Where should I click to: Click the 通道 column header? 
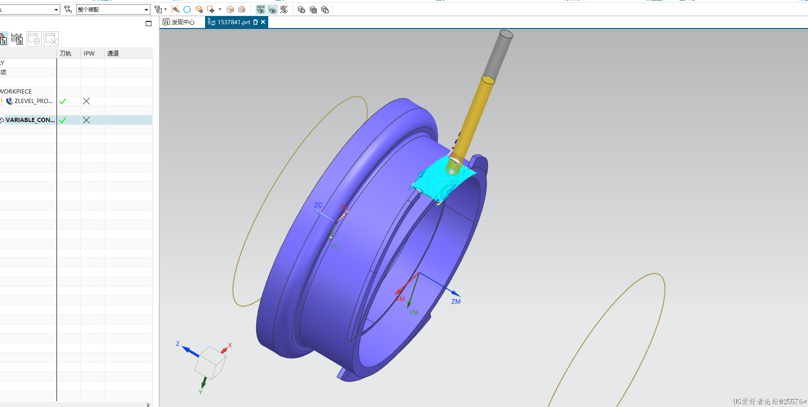pyautogui.click(x=128, y=53)
